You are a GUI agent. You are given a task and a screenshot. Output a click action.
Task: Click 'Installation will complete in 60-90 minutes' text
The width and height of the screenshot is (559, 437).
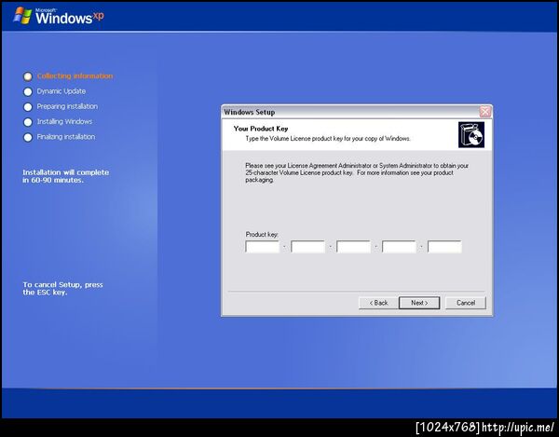coord(66,176)
